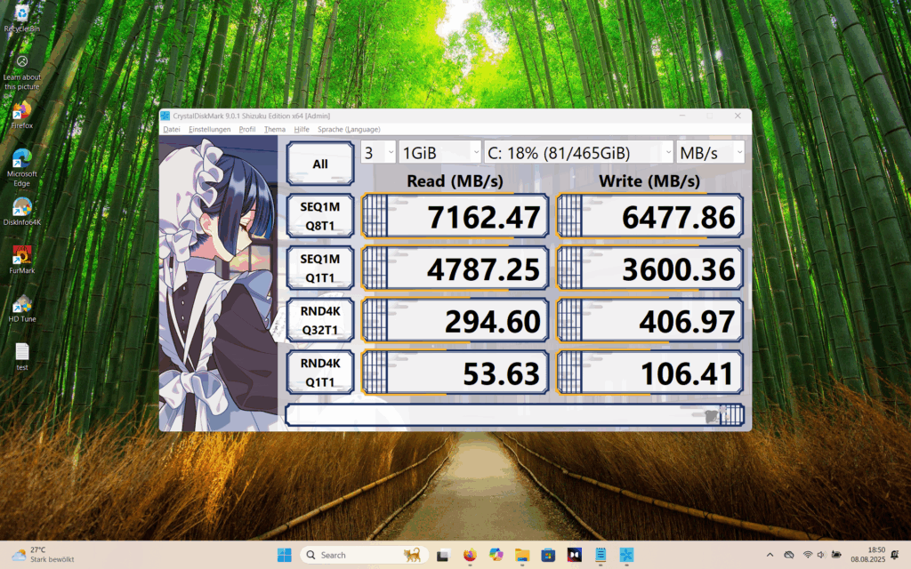The height and width of the screenshot is (569, 911).
Task: Start the SEQ1M Q8T1 benchmark test
Action: [x=320, y=216]
